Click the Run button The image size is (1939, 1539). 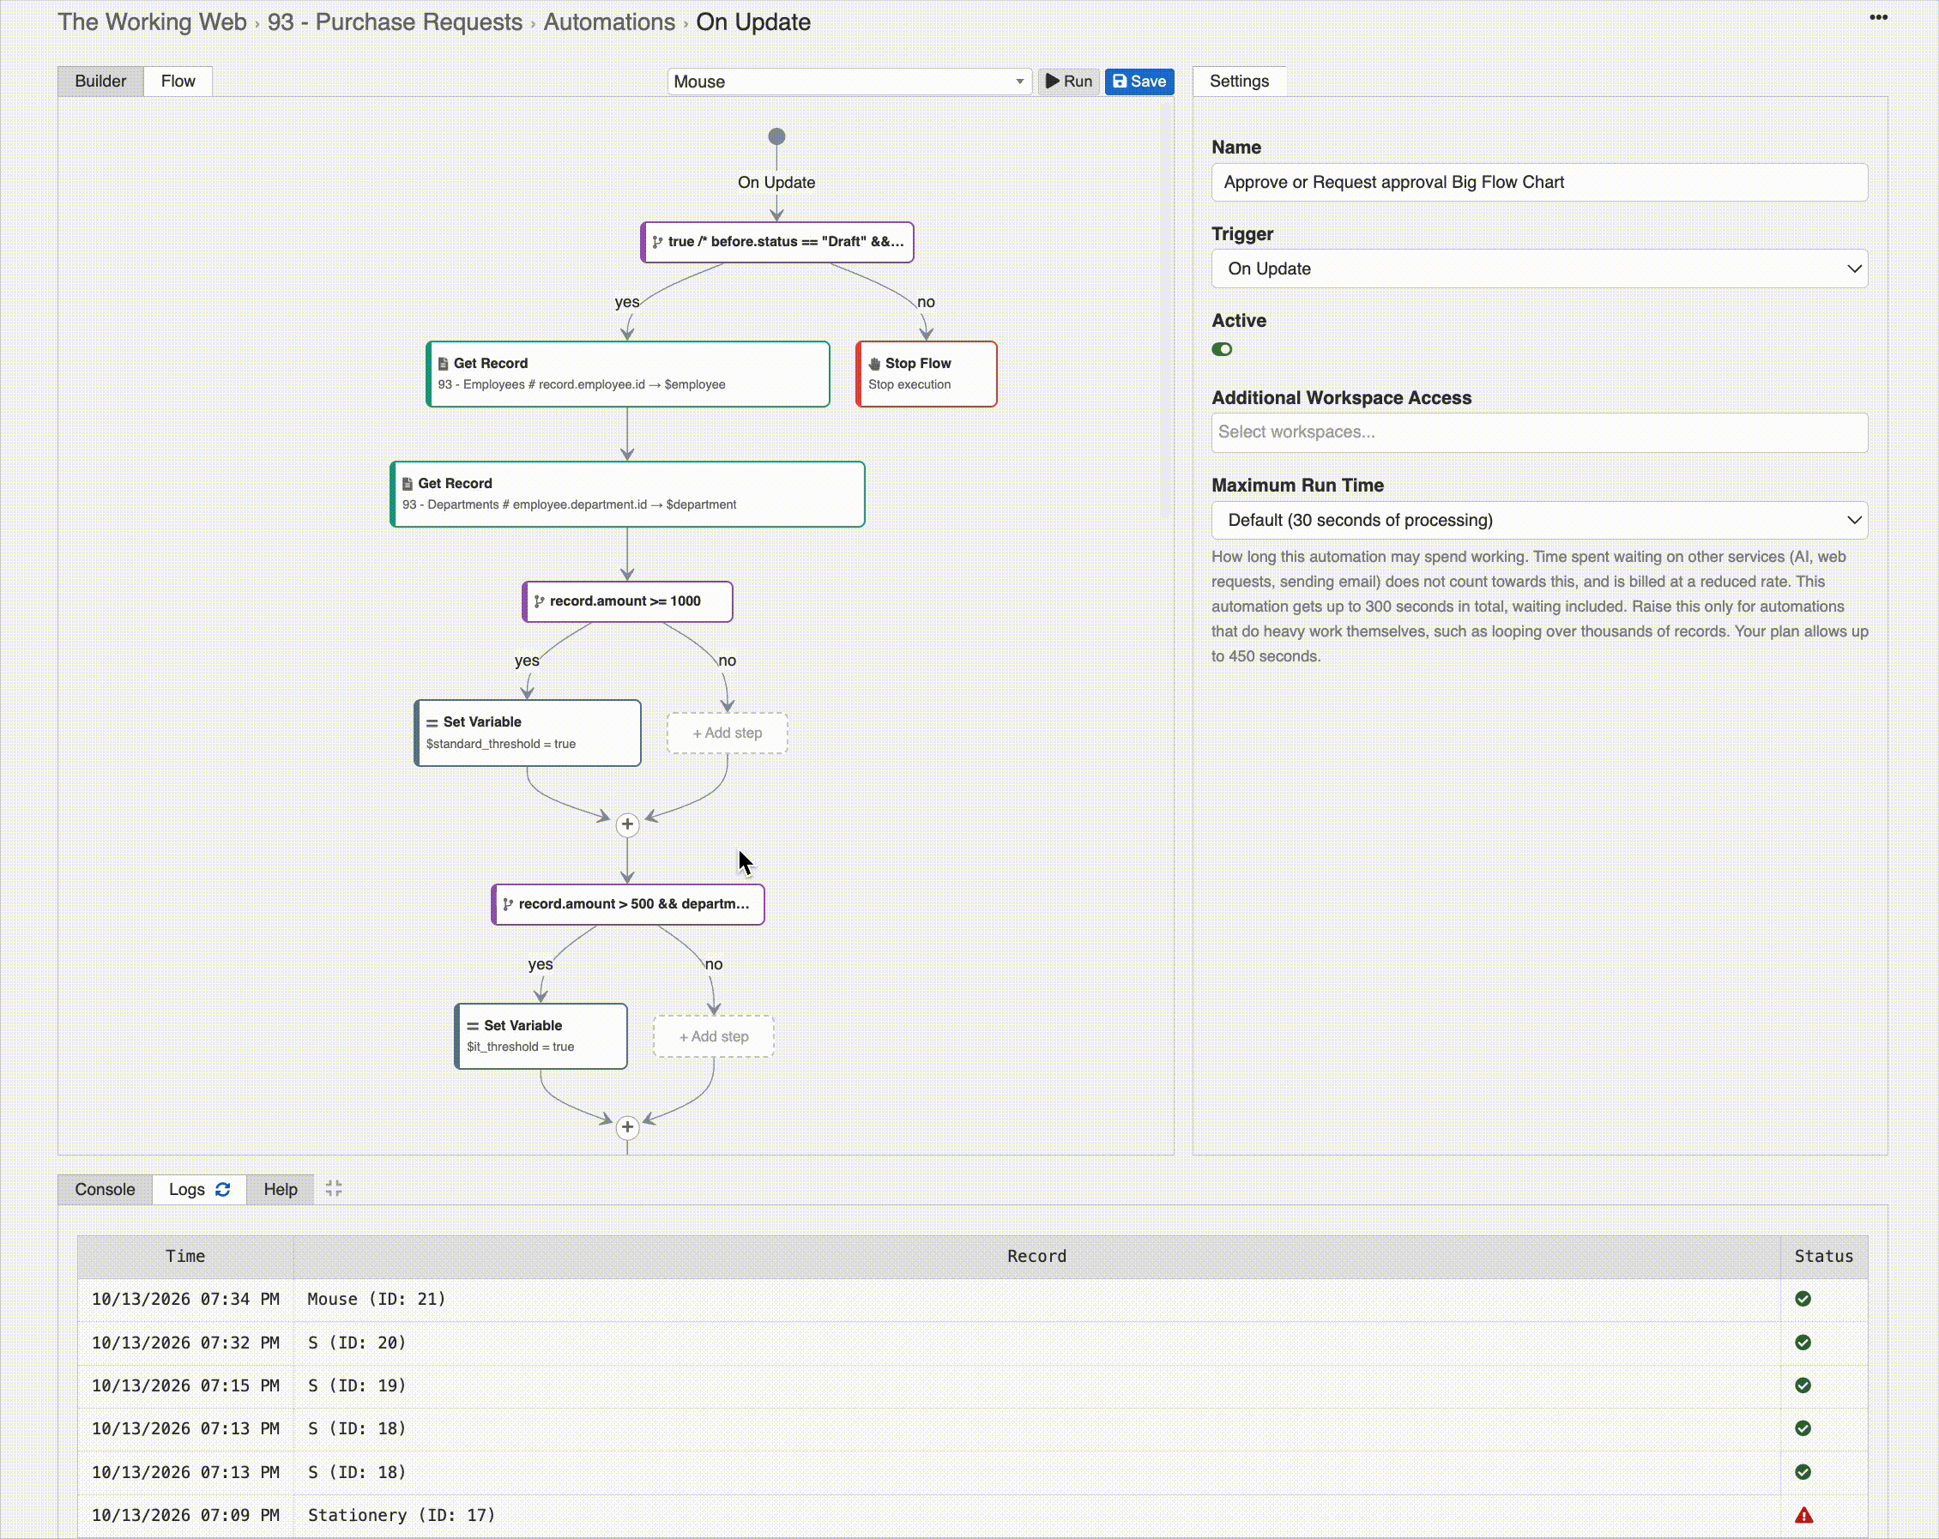[1068, 81]
